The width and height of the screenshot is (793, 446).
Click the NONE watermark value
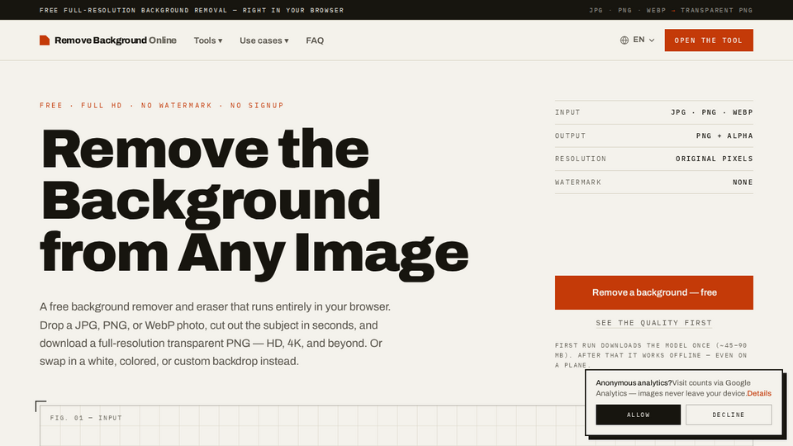click(x=743, y=182)
